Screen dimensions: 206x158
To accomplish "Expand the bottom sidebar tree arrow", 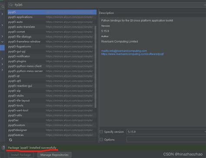I will [2, 70].
